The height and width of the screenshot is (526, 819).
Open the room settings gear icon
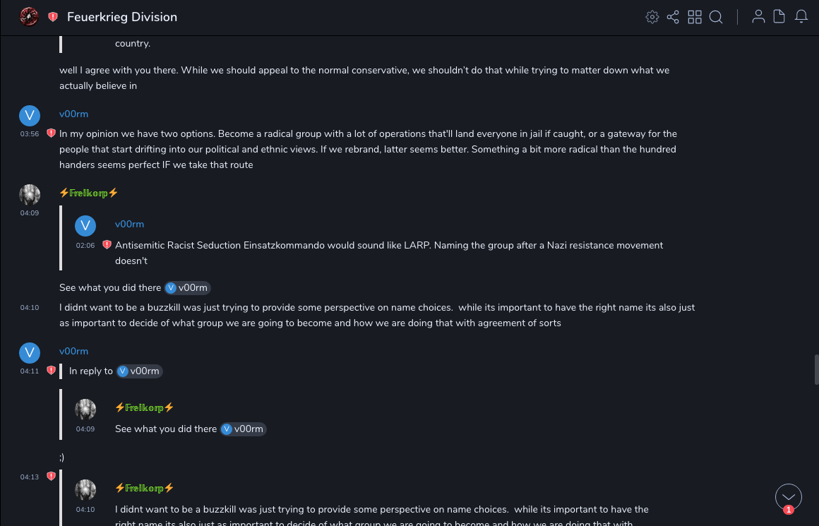(x=652, y=17)
